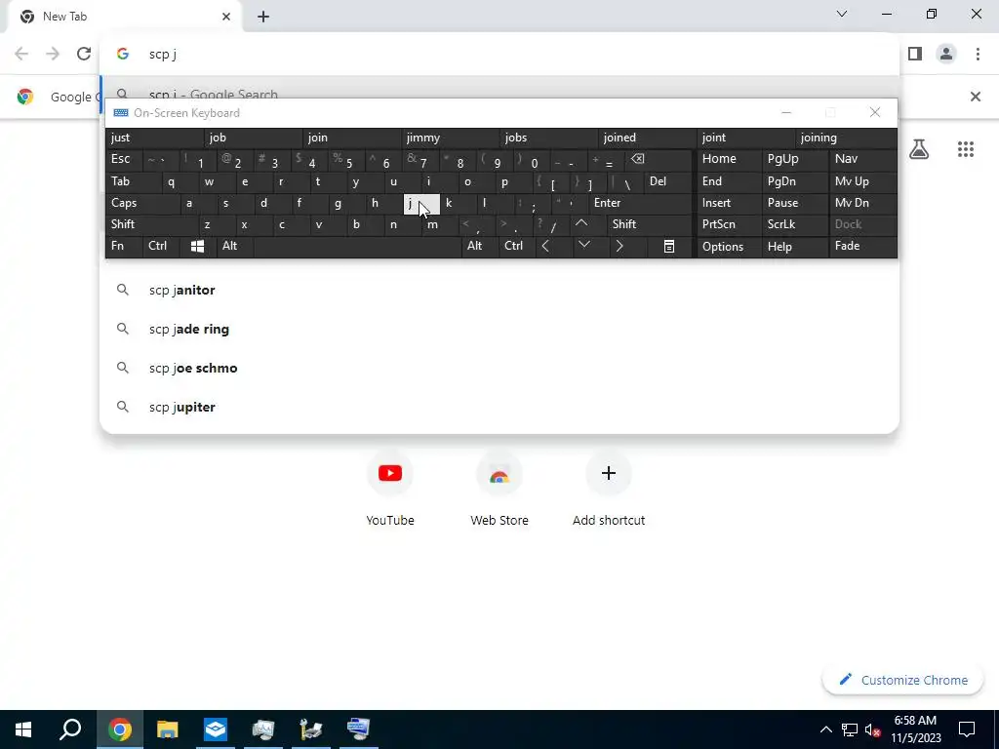Click the context menu key on keyboard
Screen dimensions: 999x749
[669, 247]
